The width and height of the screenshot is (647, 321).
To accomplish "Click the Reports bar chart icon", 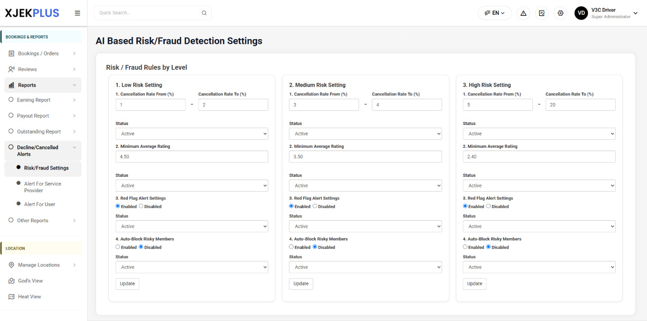I will pos(12,85).
